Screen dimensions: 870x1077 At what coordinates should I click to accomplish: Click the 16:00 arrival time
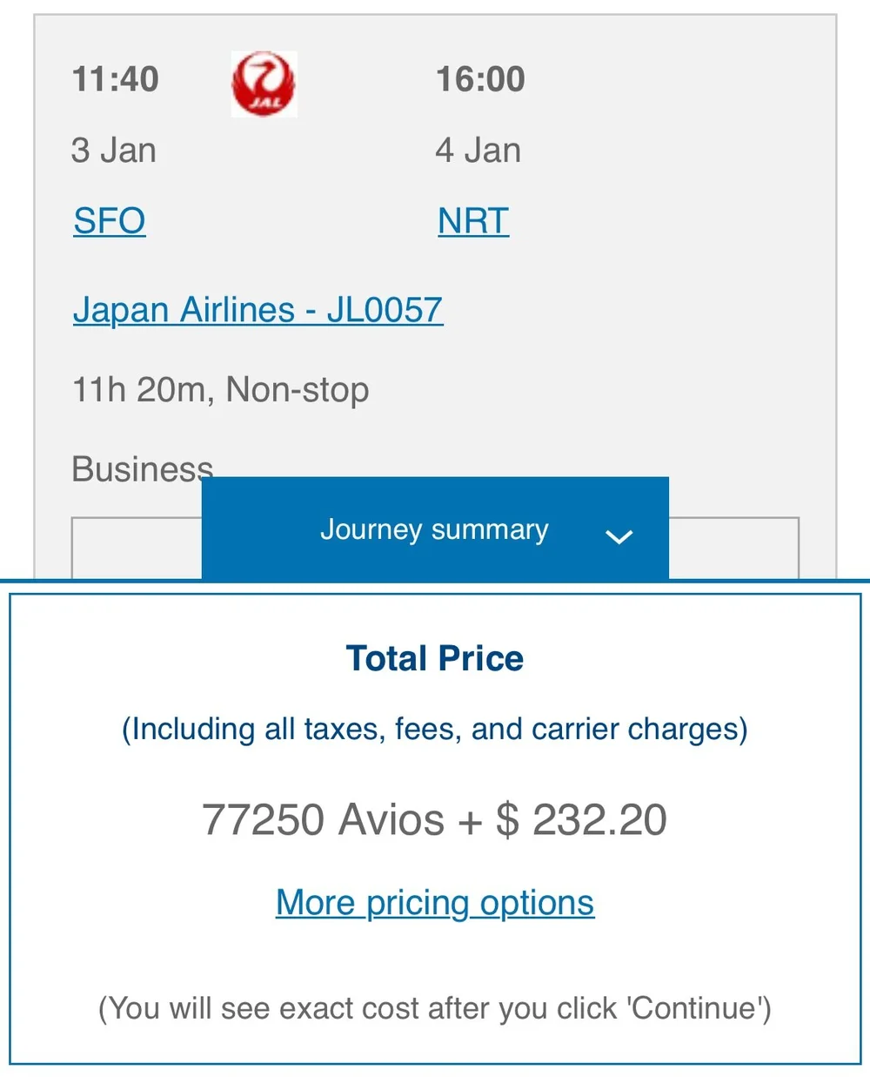click(480, 79)
